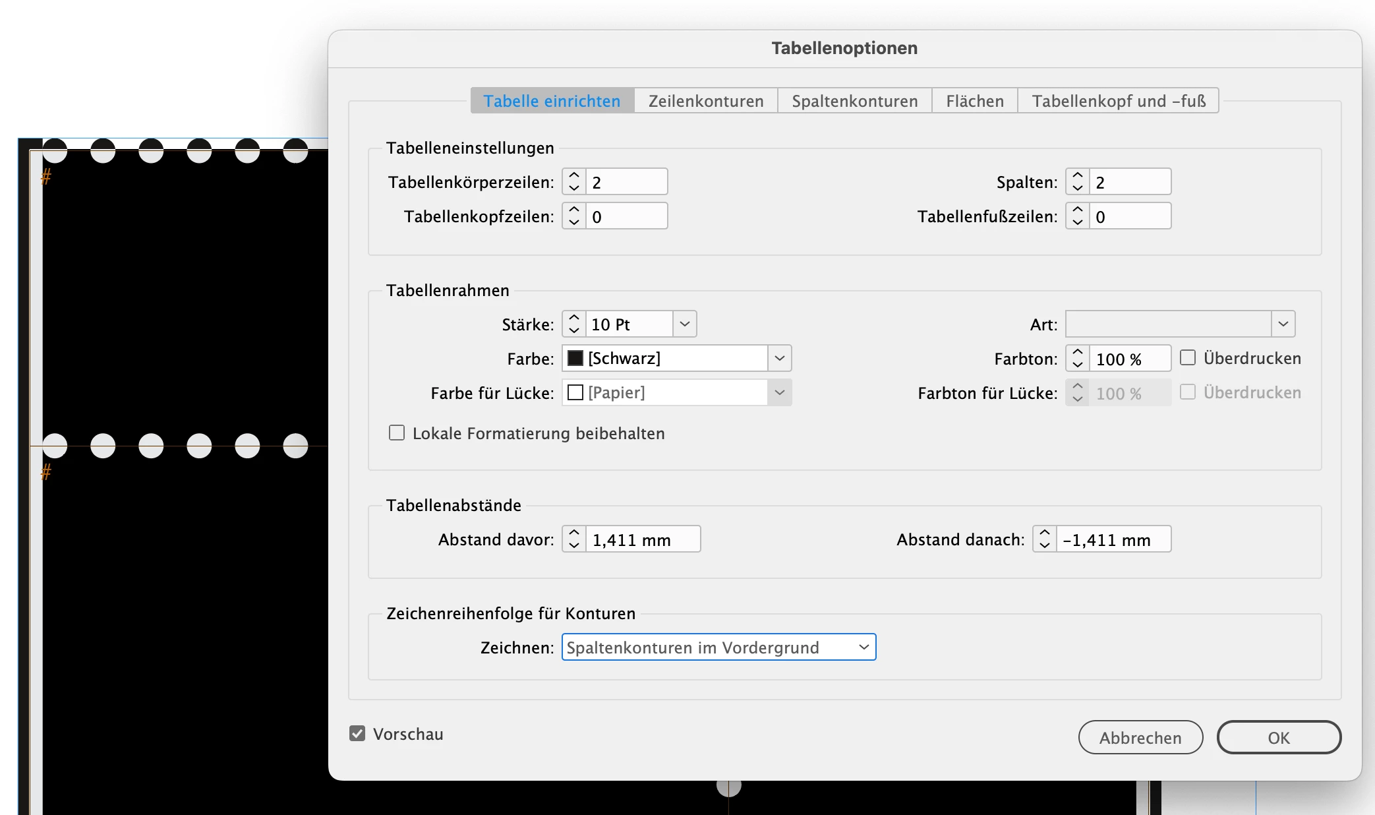Open the Stärke weight dropdown arrow
The width and height of the screenshot is (1375, 815).
click(685, 324)
